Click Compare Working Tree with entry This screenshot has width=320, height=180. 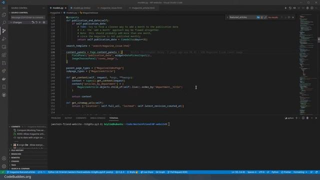29,130
